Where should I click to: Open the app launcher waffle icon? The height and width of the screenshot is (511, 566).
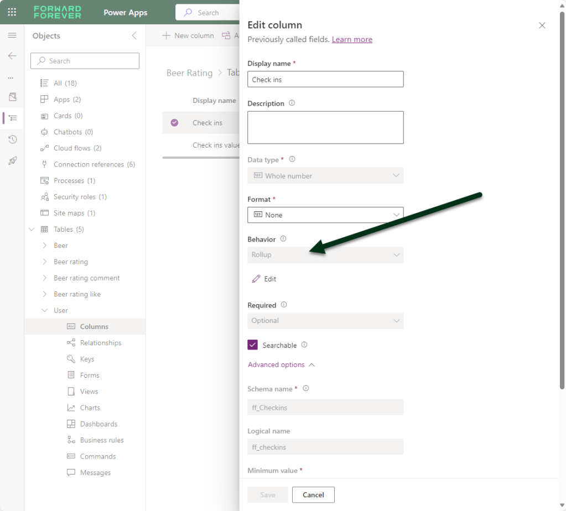point(12,12)
